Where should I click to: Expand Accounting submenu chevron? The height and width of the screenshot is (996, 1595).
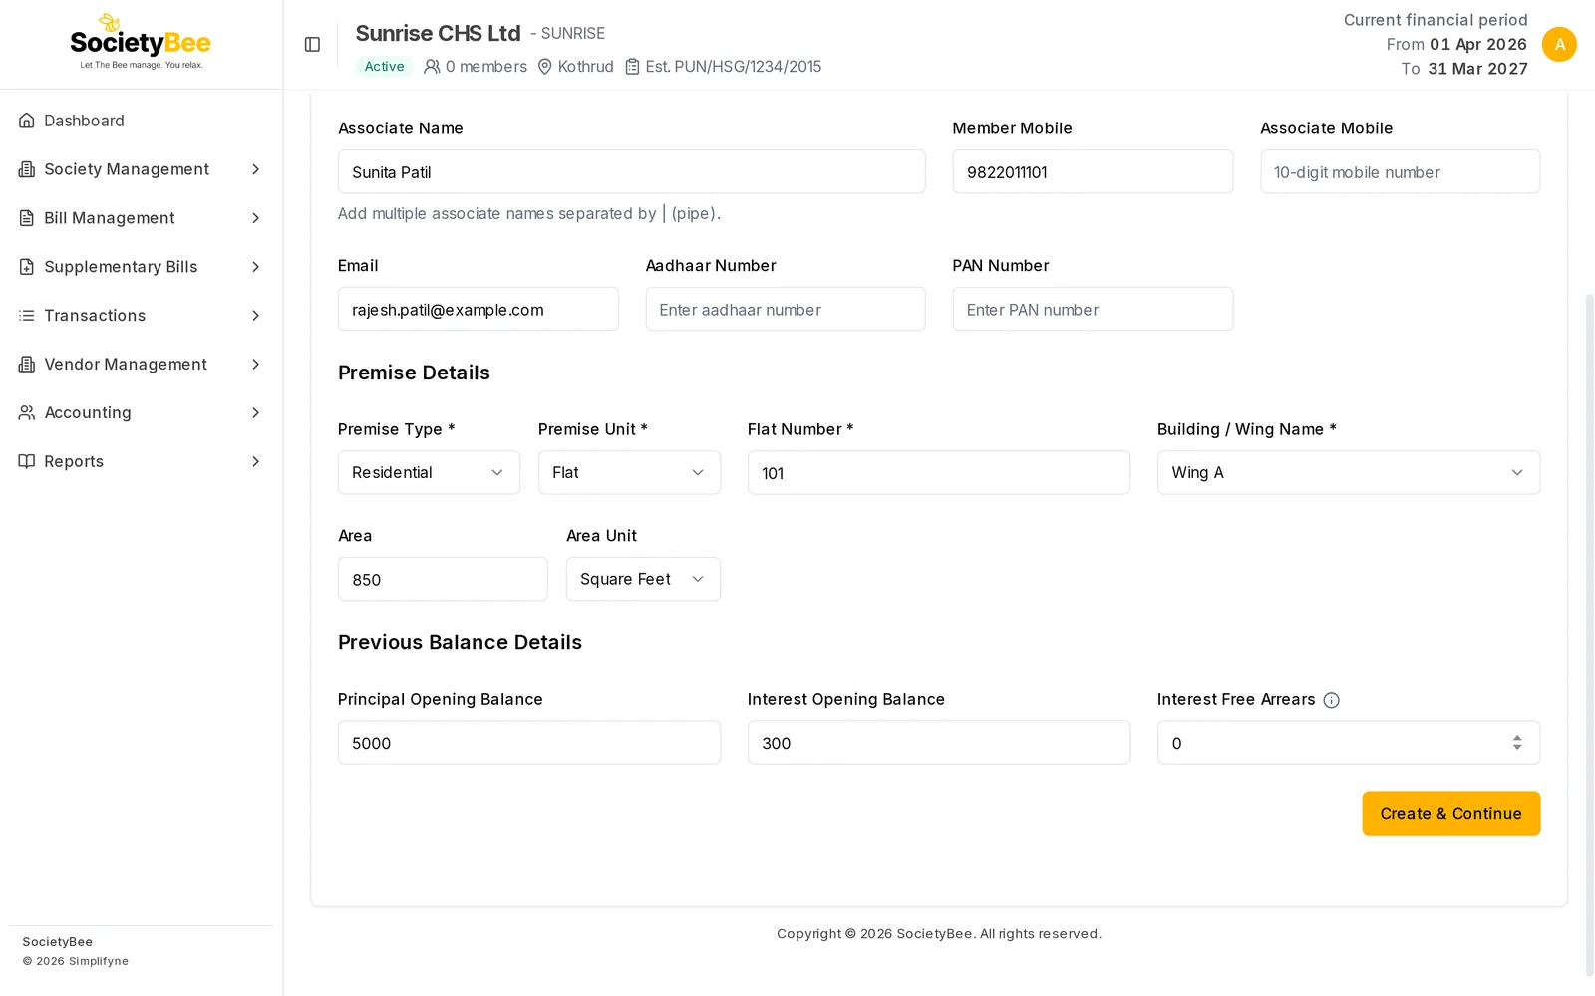pyautogui.click(x=255, y=412)
